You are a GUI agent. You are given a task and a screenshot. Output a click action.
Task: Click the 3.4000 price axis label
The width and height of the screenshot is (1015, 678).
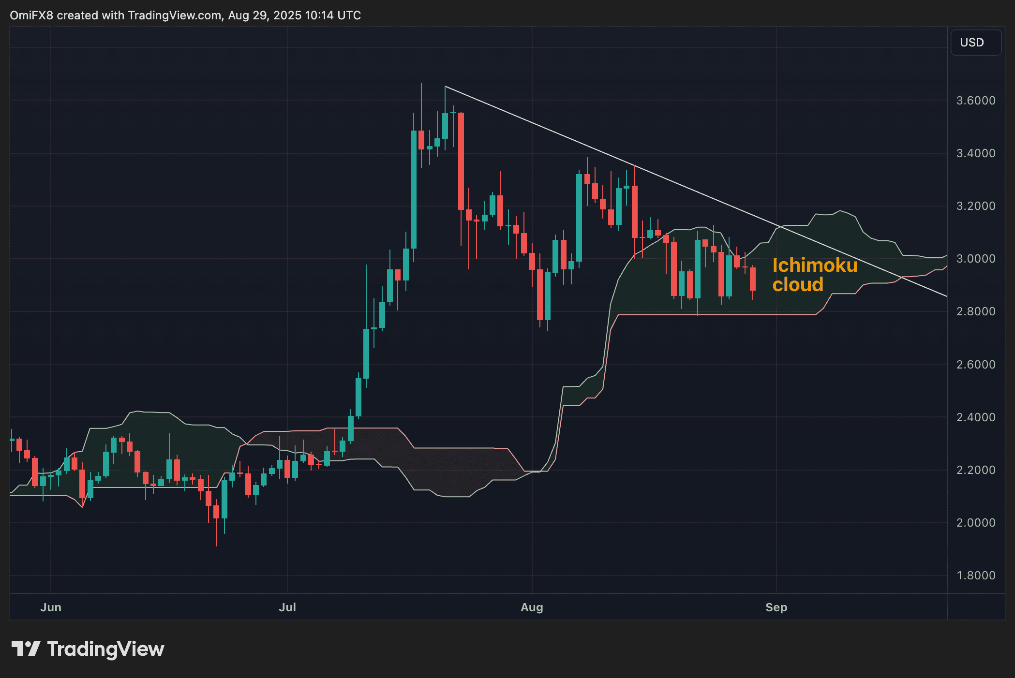pos(976,153)
